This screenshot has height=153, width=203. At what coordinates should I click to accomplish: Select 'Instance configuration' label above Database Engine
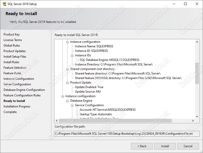(x=80, y=96)
